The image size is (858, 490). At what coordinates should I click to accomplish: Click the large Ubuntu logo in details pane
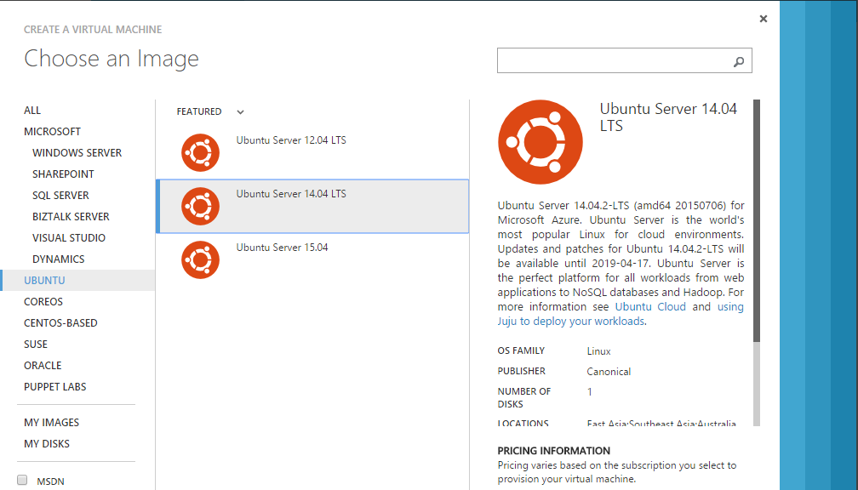[x=540, y=142]
